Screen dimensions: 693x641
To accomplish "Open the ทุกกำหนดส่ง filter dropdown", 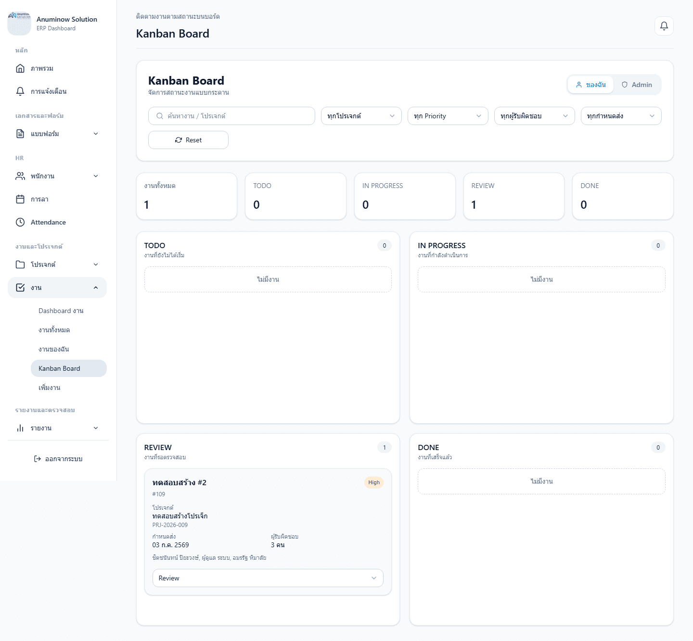I will (621, 116).
